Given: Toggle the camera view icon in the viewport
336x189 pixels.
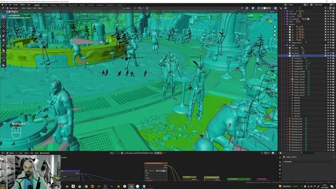Looking at the screenshot, I should point(275,35).
